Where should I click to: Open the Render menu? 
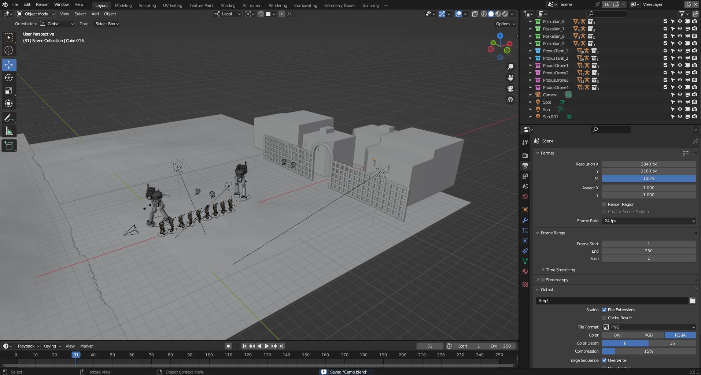coord(42,4)
